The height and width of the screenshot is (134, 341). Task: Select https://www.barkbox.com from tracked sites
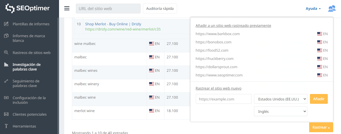[x=217, y=34]
